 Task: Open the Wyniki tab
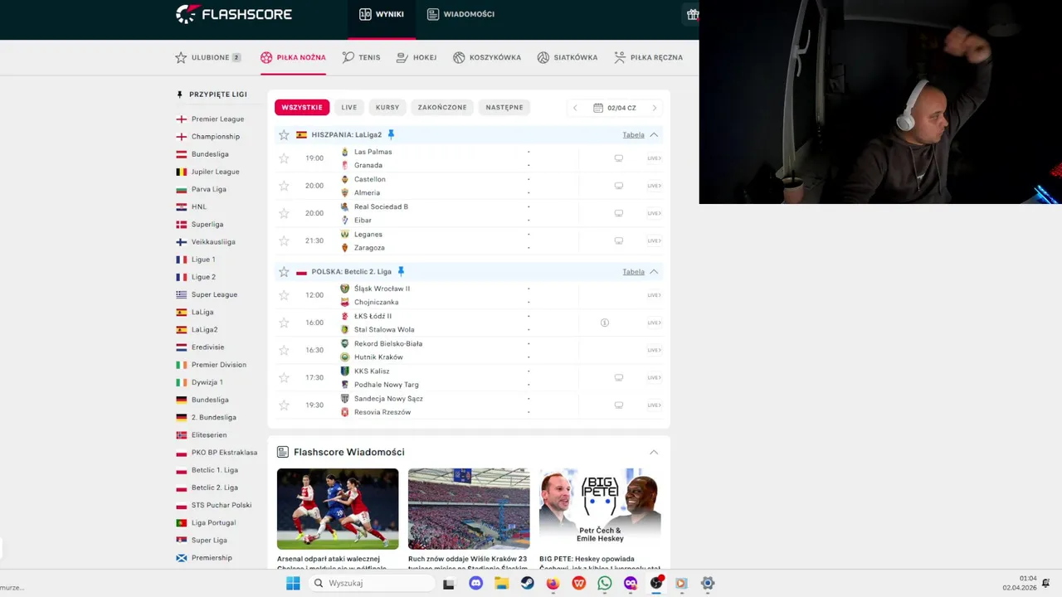382,14
